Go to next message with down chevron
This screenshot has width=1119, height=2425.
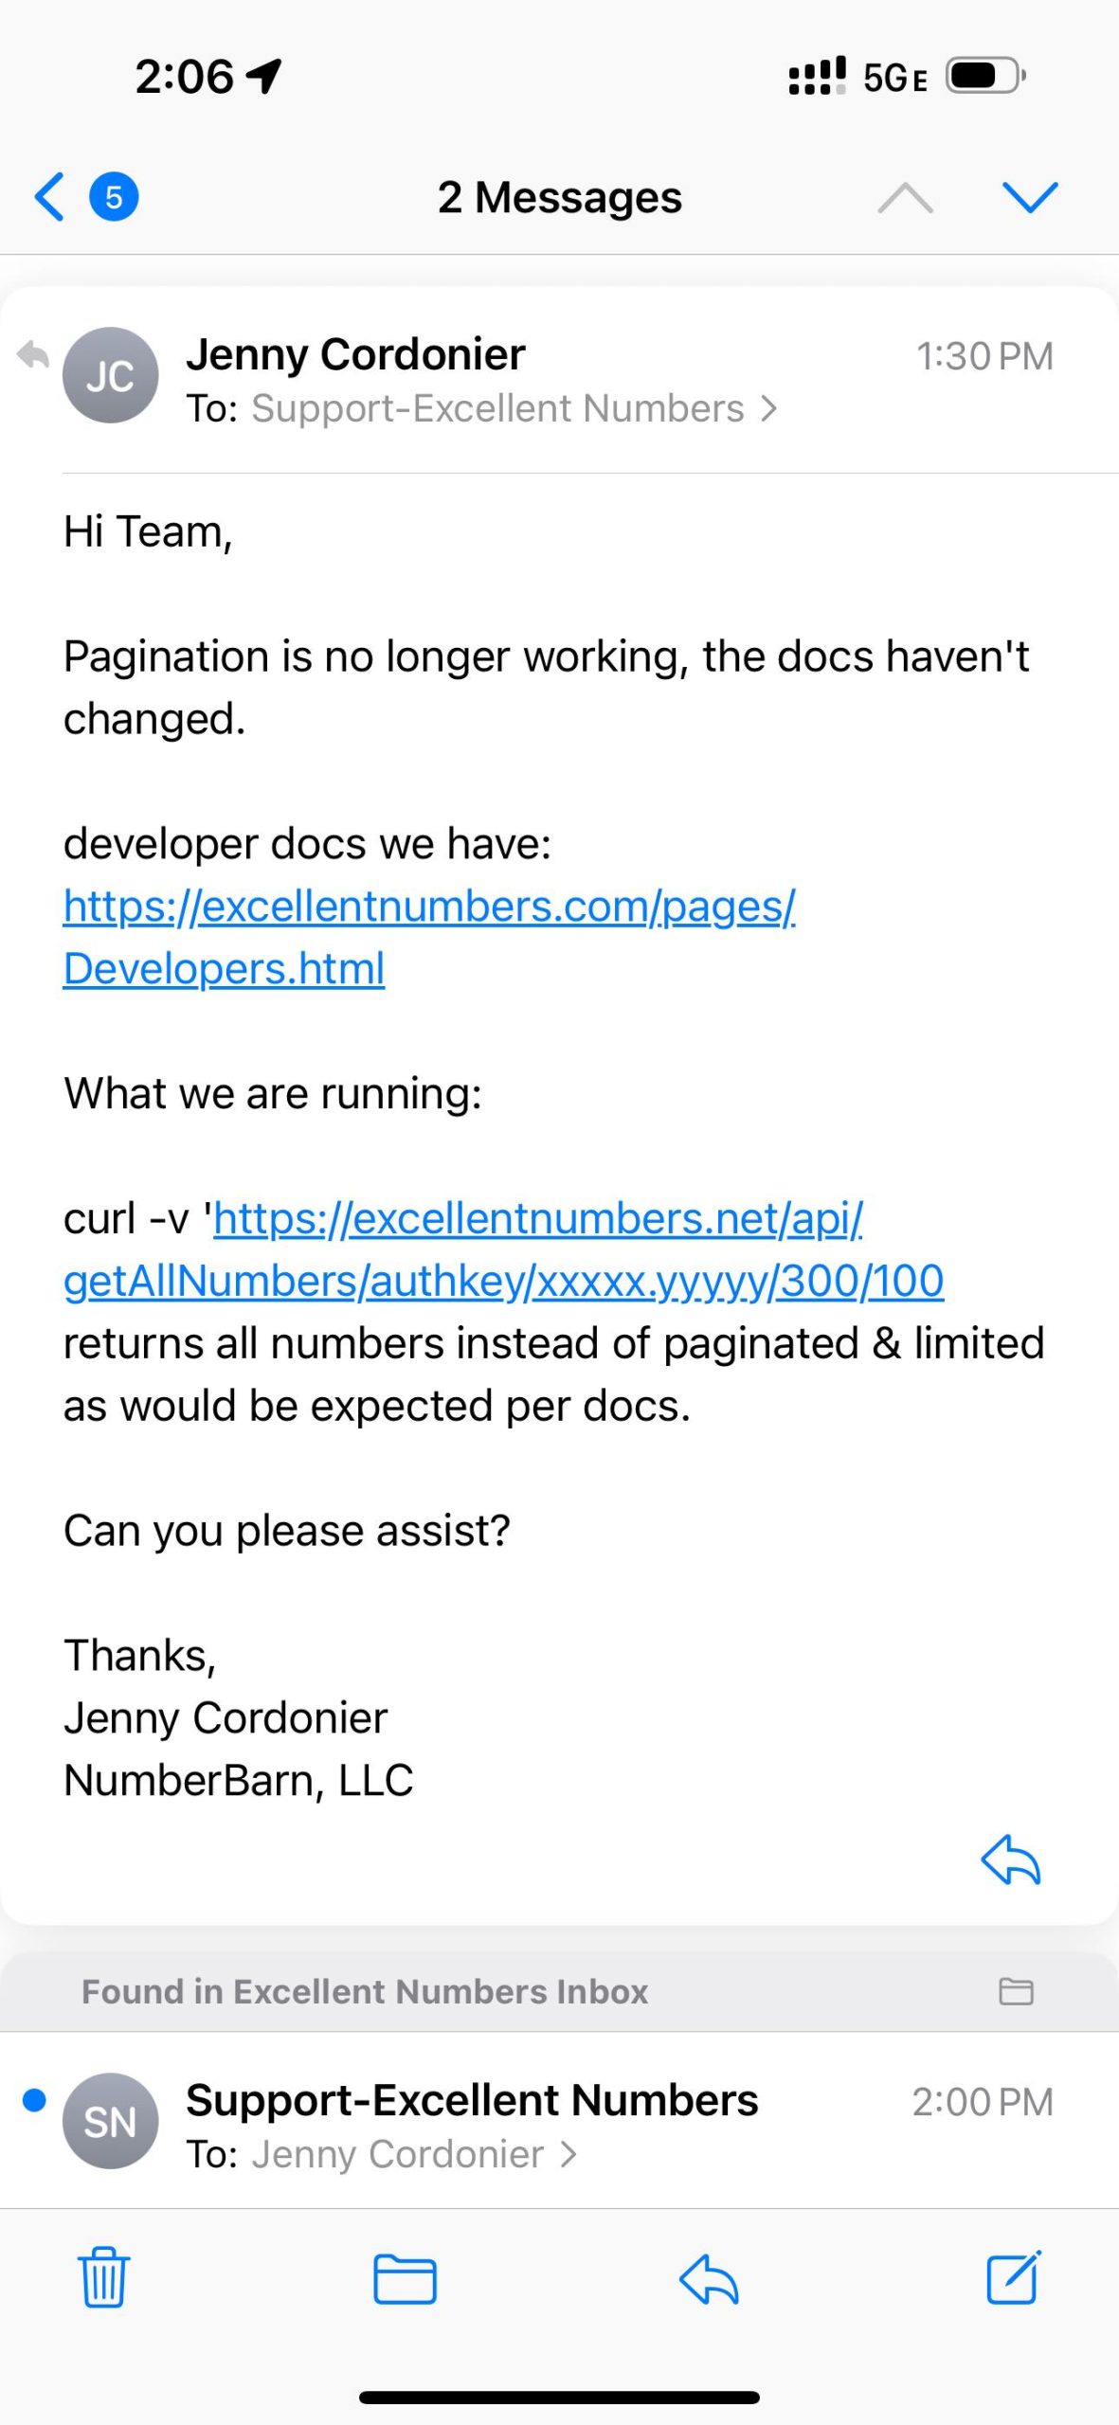(1030, 197)
